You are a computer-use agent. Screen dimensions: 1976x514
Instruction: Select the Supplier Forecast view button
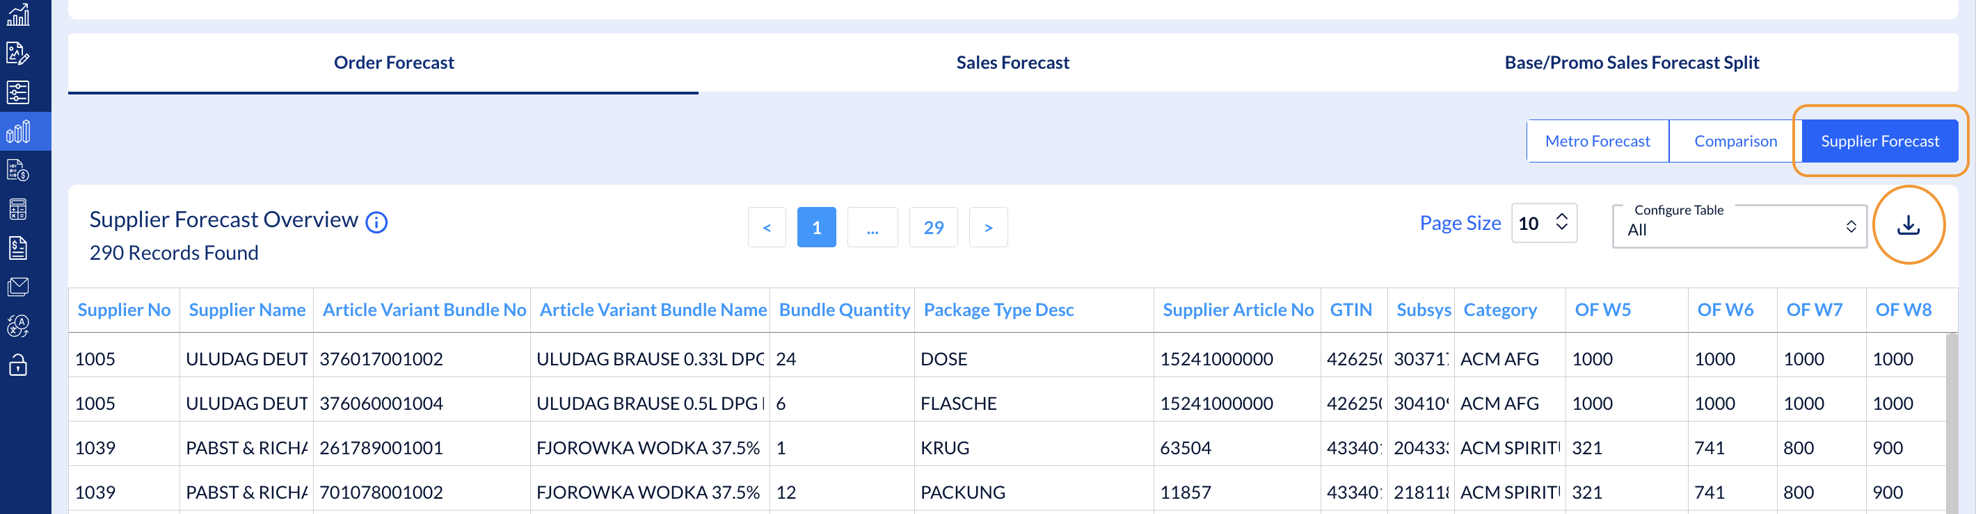[x=1879, y=141]
